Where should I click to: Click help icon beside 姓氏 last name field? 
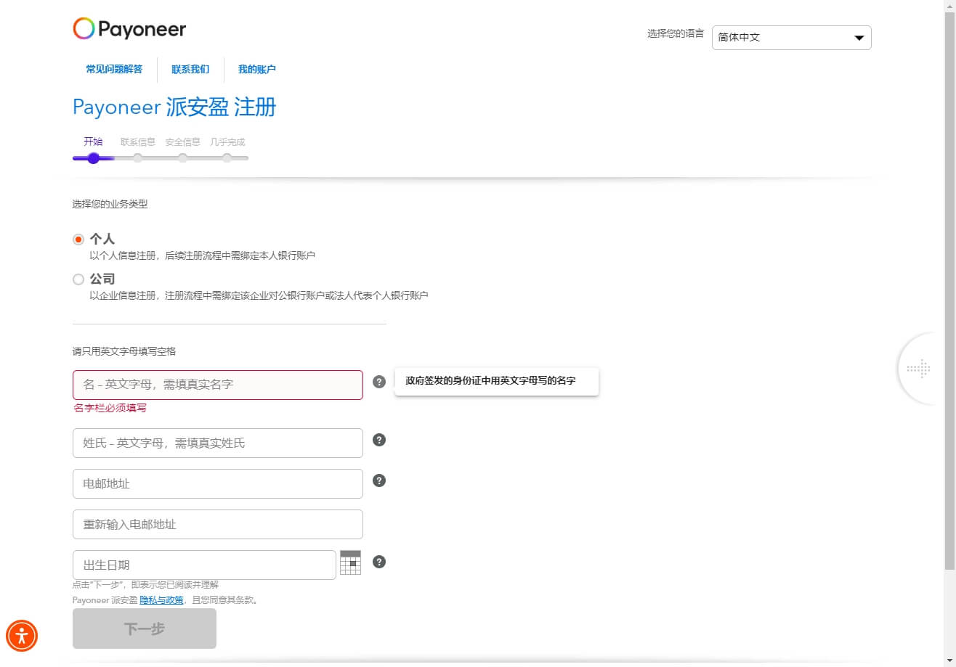[379, 440]
